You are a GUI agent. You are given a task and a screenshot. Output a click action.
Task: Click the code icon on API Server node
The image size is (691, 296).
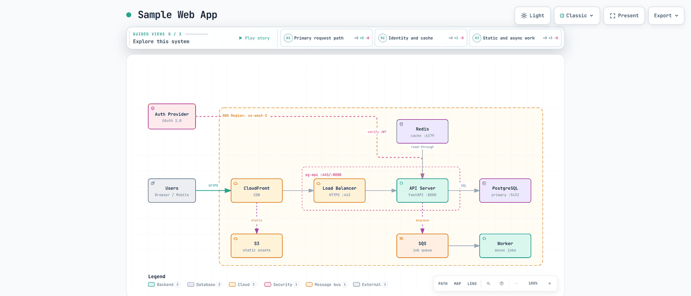(401, 183)
